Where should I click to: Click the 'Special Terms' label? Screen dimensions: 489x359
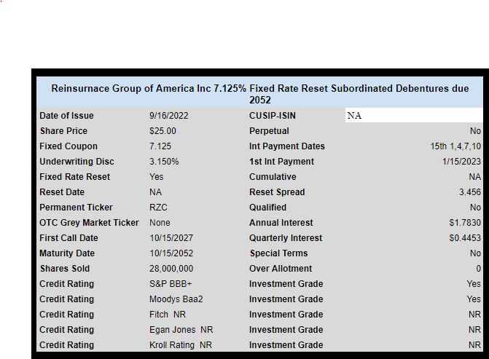point(279,253)
